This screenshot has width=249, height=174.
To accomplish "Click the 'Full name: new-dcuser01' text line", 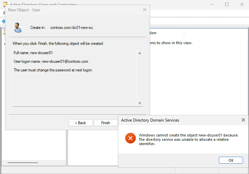I will [33, 53].
